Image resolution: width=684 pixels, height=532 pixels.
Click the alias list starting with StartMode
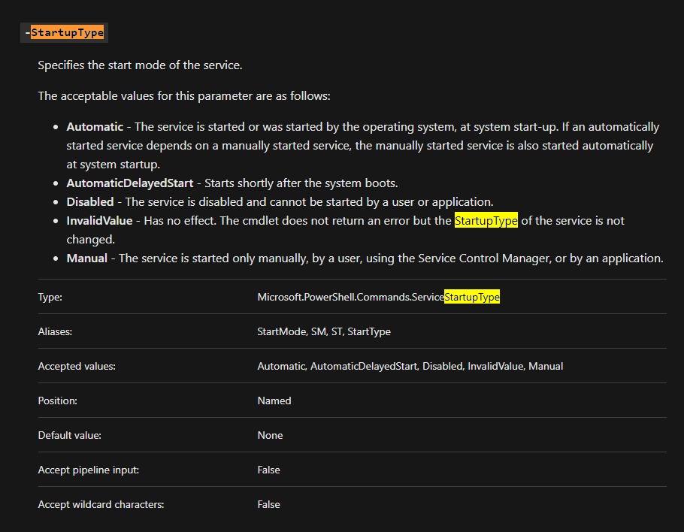tap(323, 332)
